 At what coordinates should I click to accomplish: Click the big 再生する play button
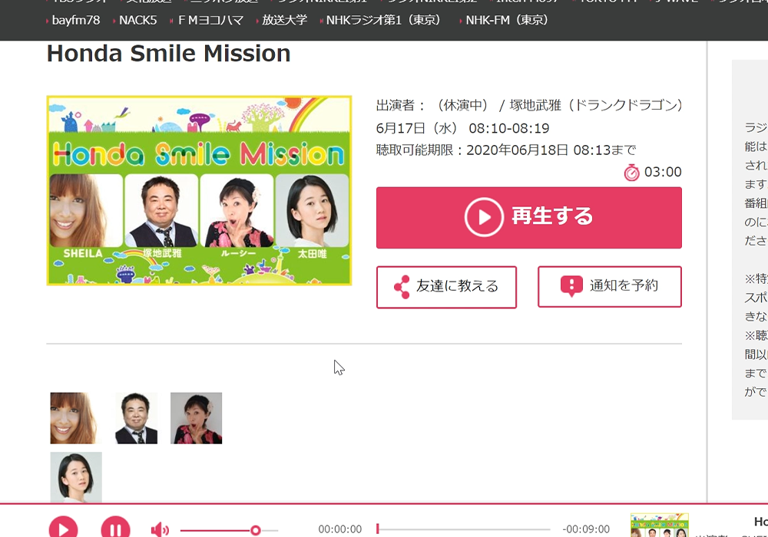pos(528,217)
